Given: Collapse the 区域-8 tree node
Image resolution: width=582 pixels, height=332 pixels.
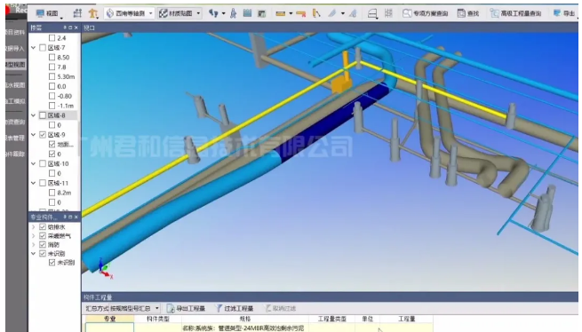Looking at the screenshot, I should [x=34, y=115].
